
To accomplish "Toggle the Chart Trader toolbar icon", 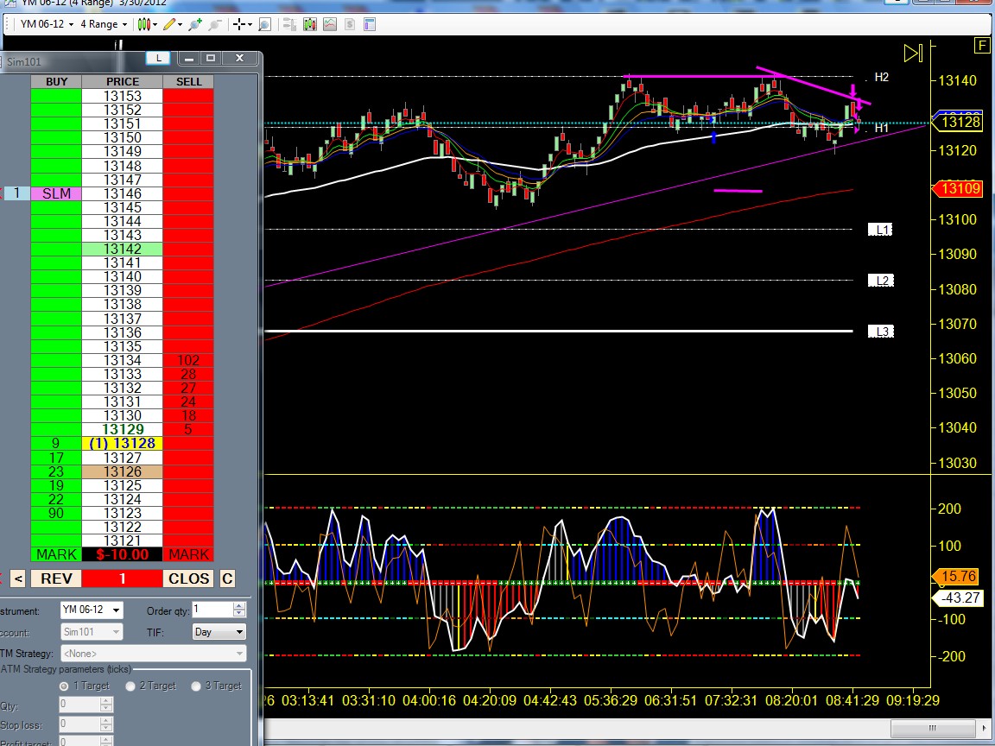I will pos(289,25).
